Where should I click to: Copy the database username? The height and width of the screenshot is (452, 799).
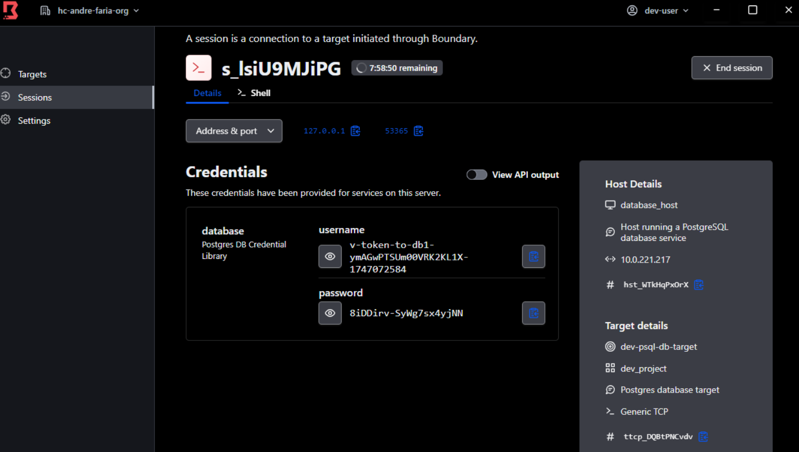534,257
